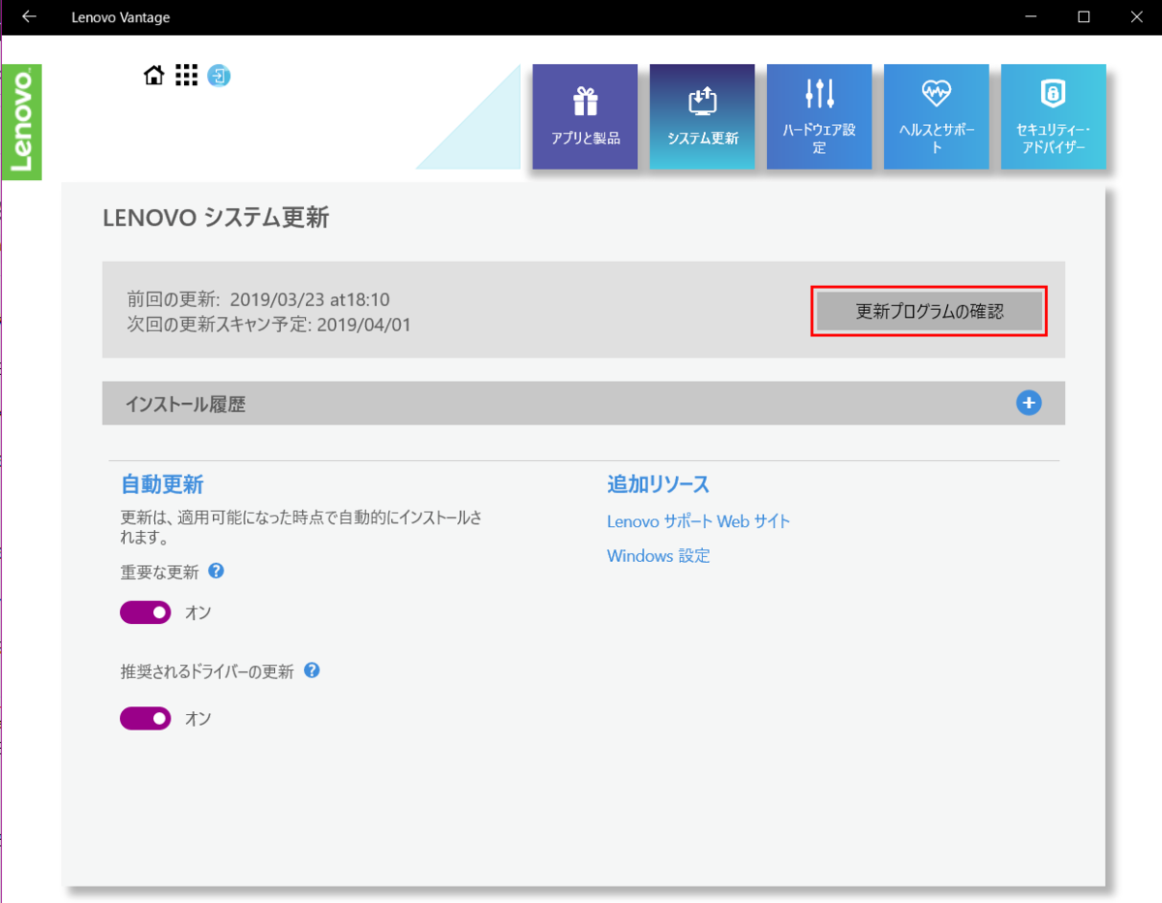Open the Windows 設定 link
The width and height of the screenshot is (1162, 903).
point(658,556)
